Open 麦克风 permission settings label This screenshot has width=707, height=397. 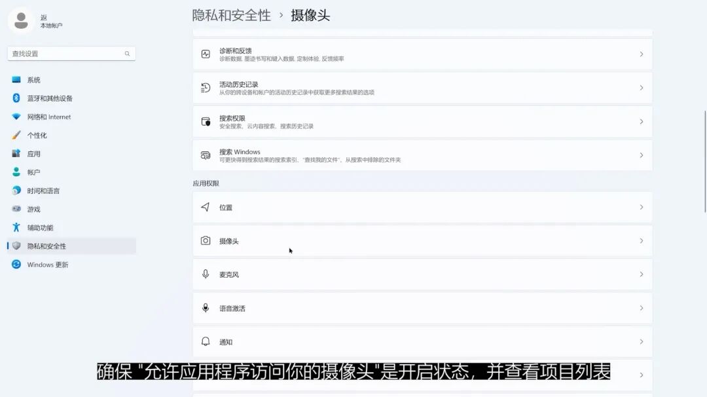228,274
